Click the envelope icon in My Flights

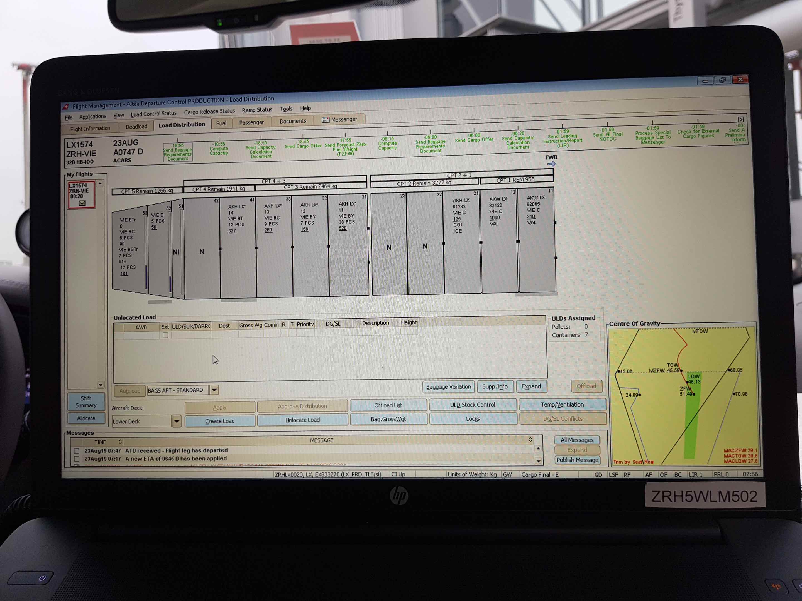[82, 203]
